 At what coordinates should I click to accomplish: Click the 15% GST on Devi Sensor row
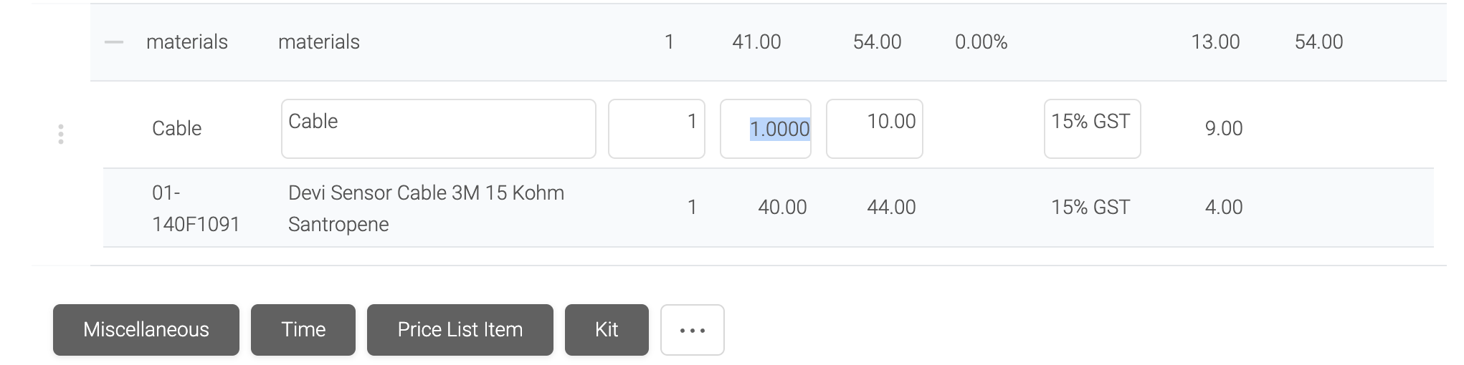[x=1090, y=208]
